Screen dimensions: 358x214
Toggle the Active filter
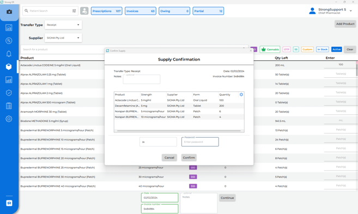(337, 49)
